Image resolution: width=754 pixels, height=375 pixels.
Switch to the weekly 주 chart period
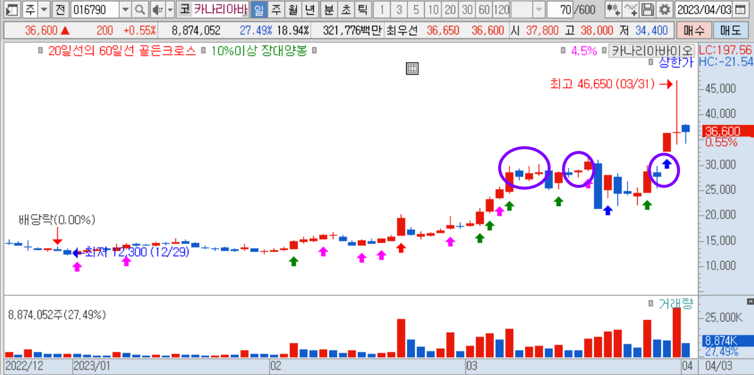[x=276, y=9]
